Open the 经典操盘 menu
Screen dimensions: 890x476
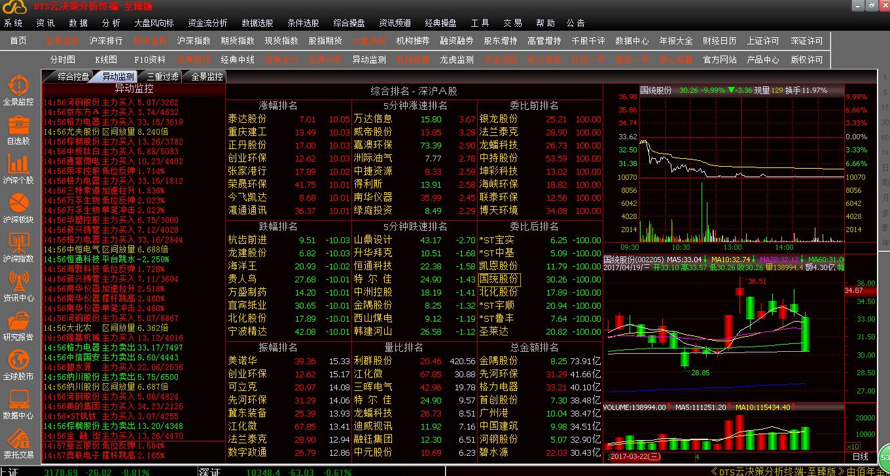pos(440,23)
